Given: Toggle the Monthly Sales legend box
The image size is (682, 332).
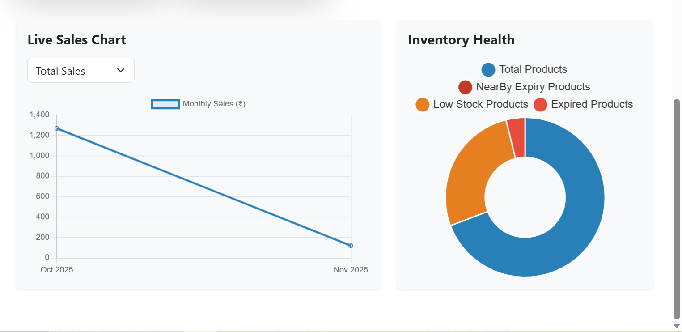Looking at the screenshot, I should [165, 104].
